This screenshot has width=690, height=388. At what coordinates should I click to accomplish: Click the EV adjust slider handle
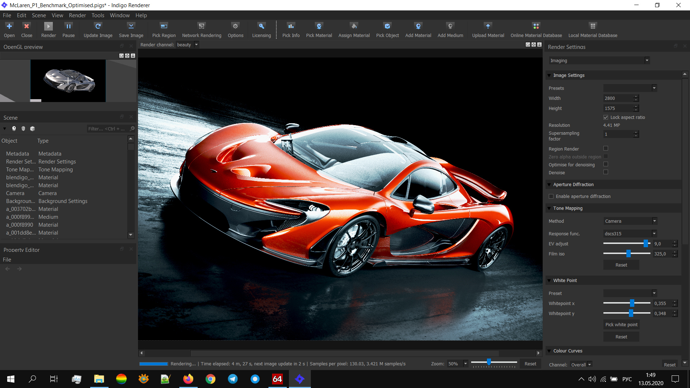point(645,244)
